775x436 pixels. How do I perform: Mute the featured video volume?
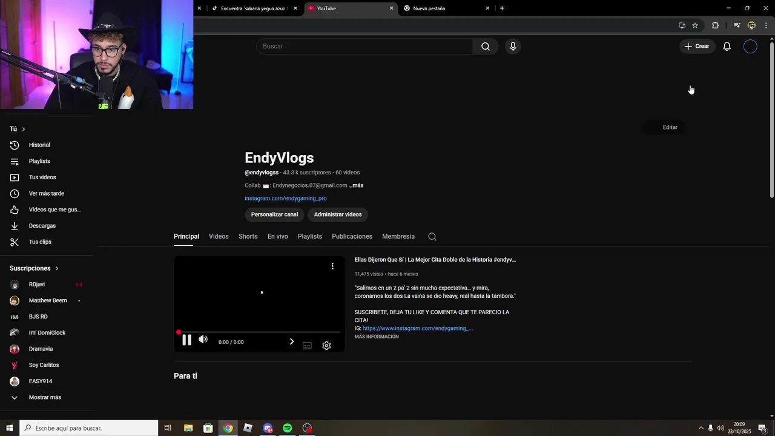[x=203, y=340]
